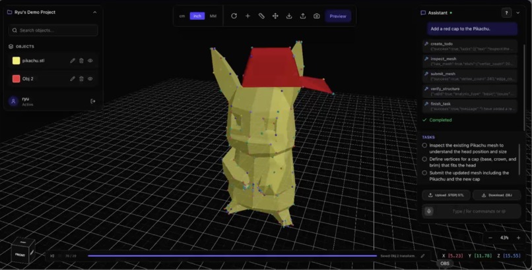Click the Saved Obj 2 transform label
The width and height of the screenshot is (532, 270).
(397, 256)
